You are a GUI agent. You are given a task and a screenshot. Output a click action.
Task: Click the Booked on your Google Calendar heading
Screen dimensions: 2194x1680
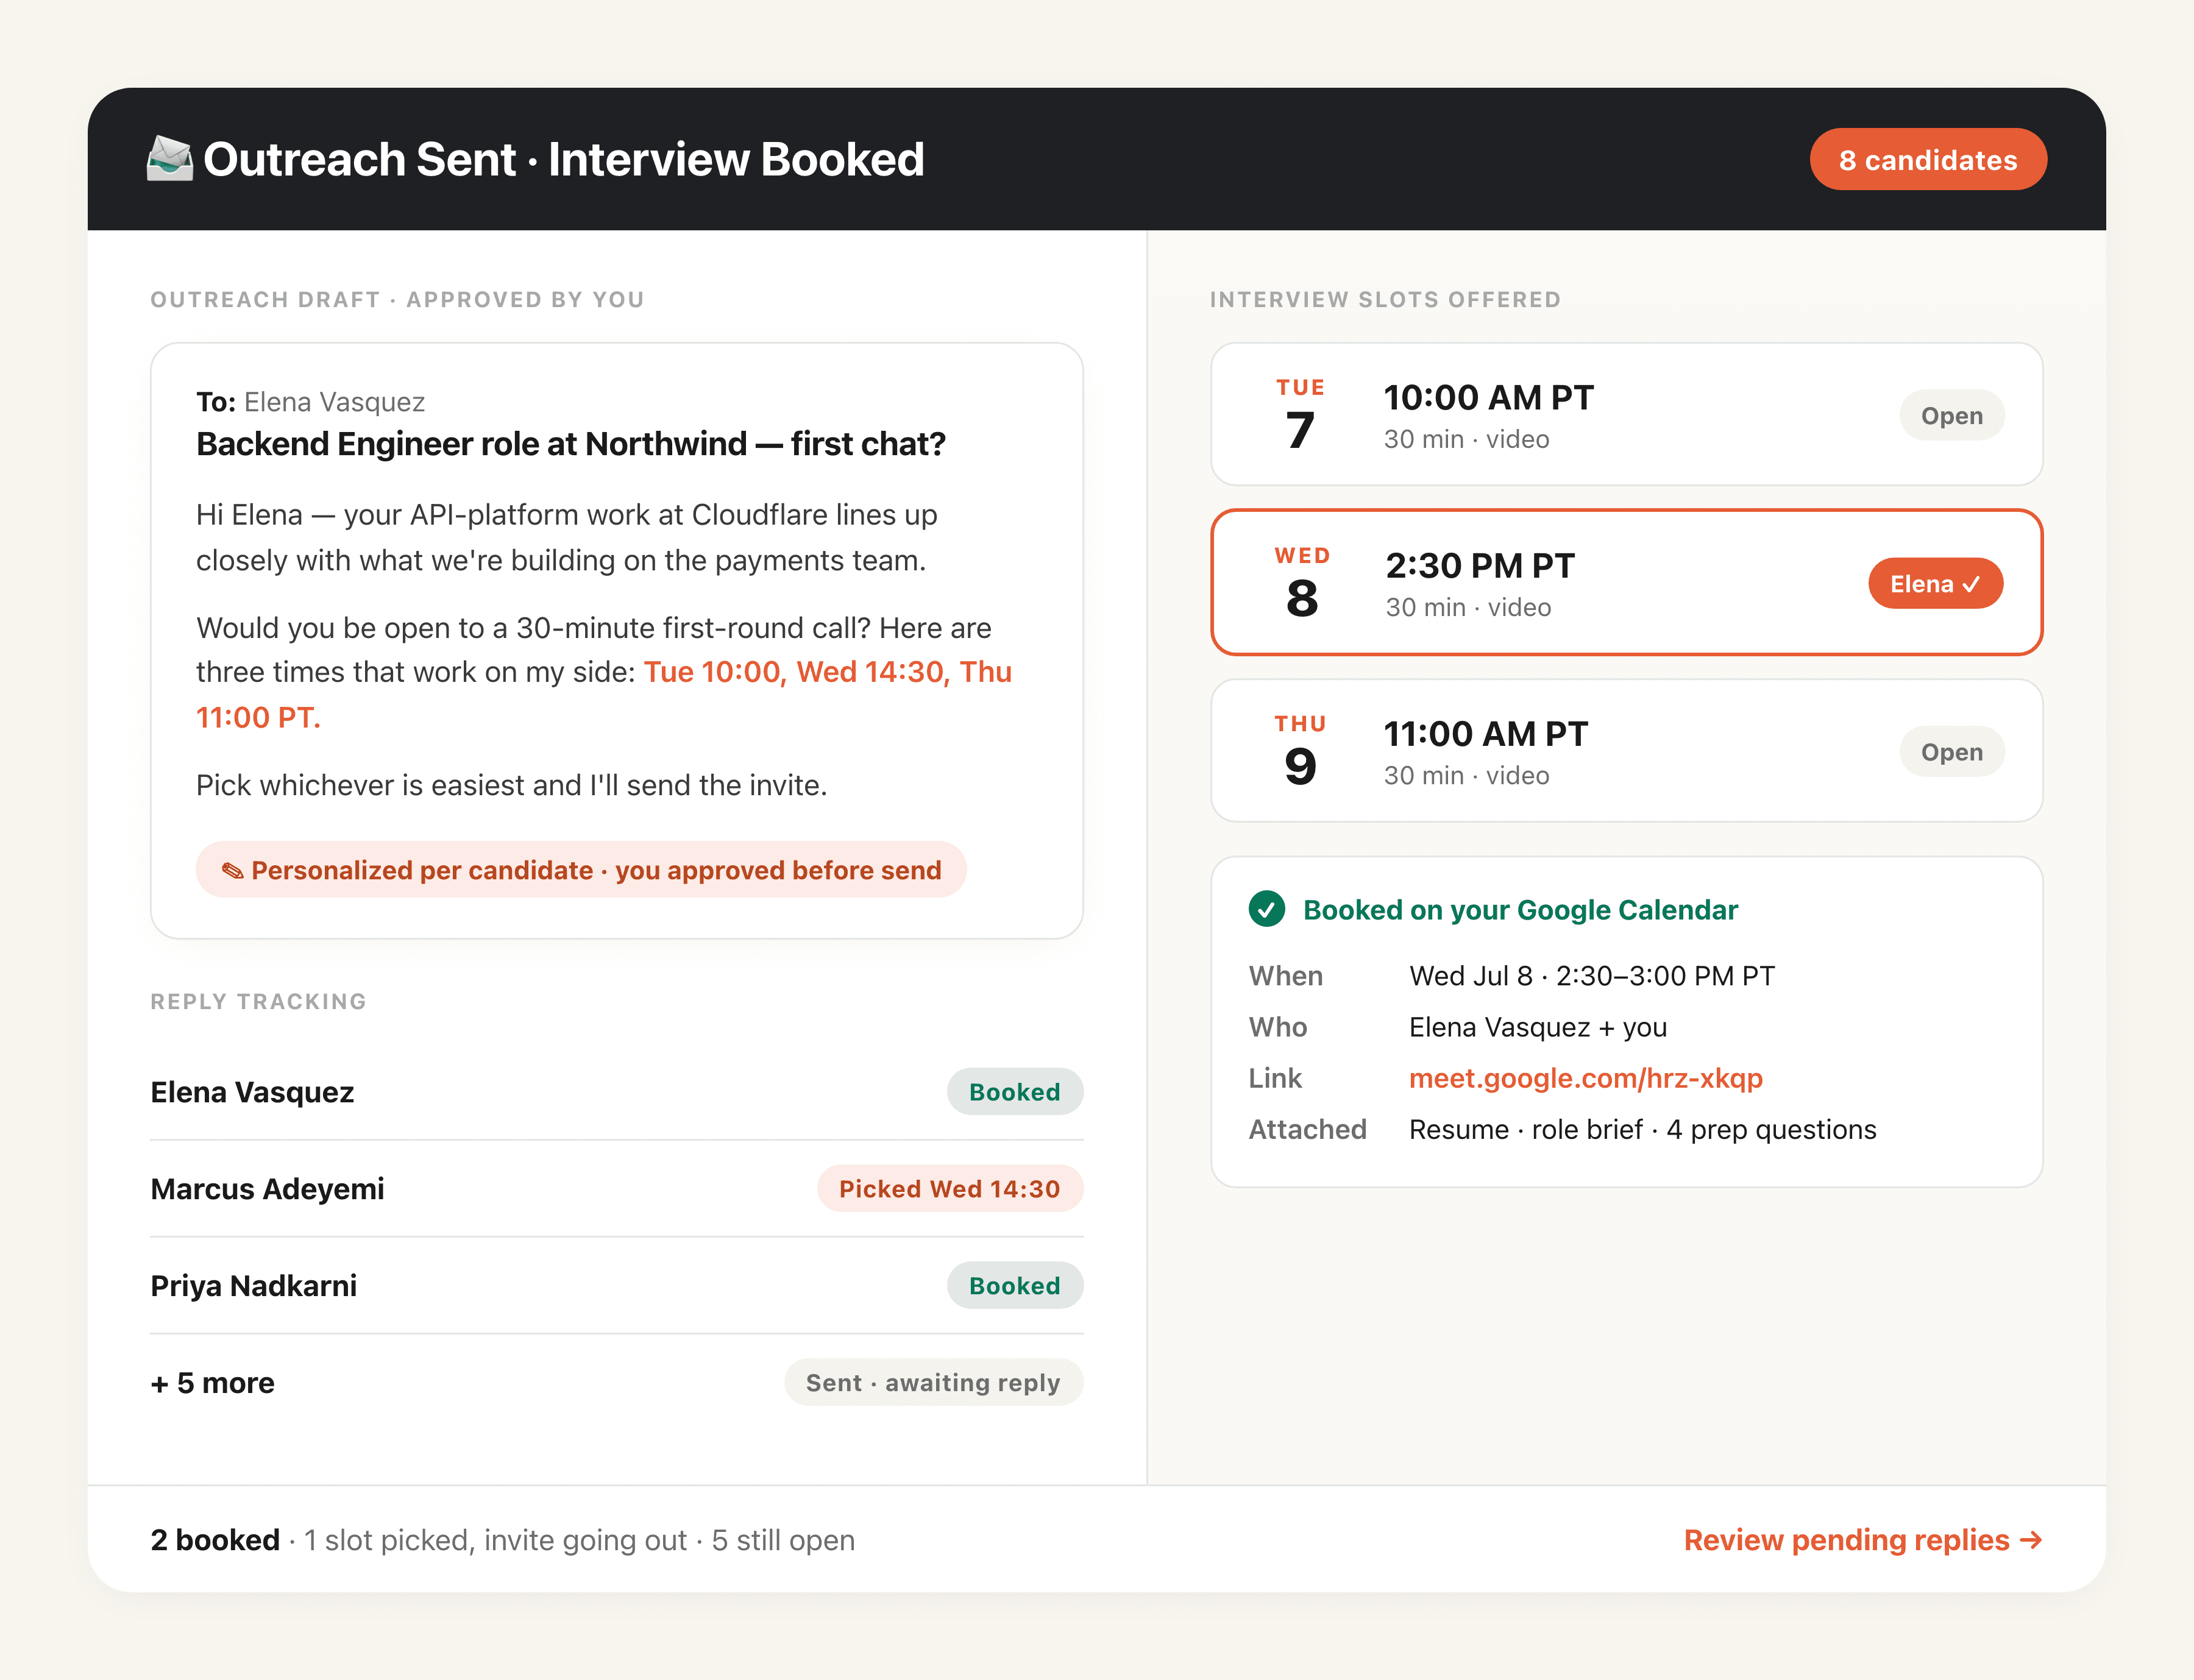(1520, 910)
